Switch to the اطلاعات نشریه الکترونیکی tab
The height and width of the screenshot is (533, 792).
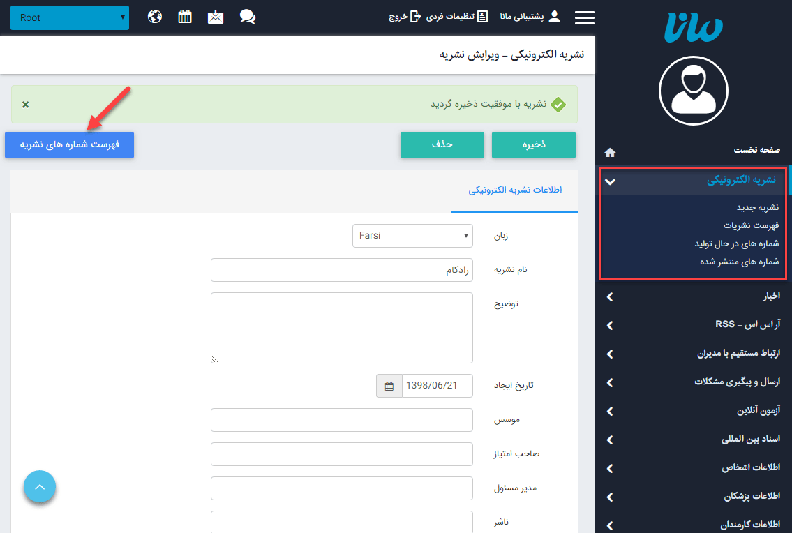tap(514, 190)
